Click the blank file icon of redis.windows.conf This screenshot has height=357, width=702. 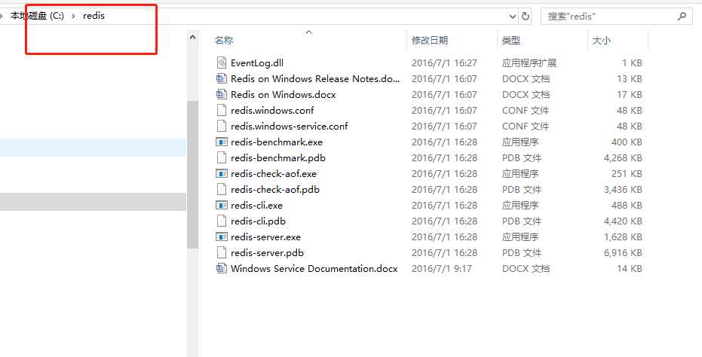(x=222, y=110)
